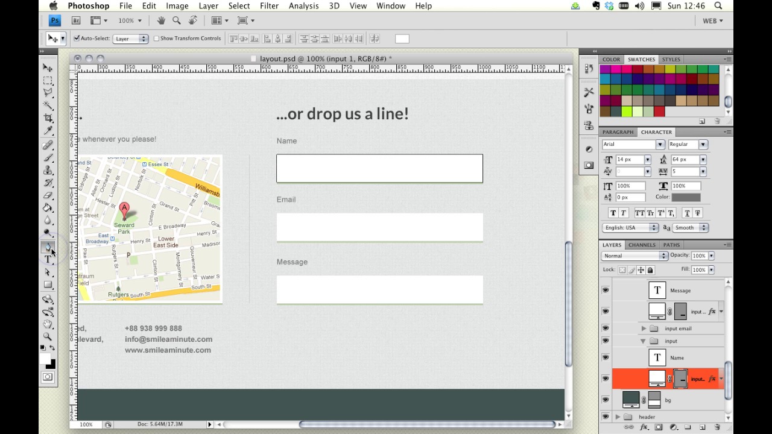Select the bg layer
This screenshot has width=772, height=434.
668,400
